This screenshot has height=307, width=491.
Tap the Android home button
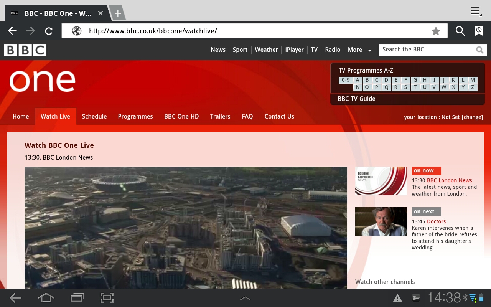click(46, 298)
